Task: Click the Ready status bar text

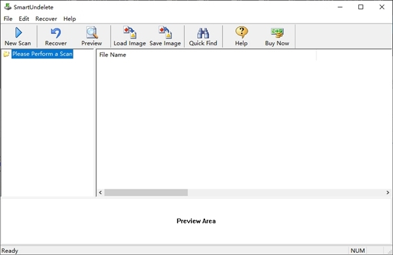Action: pyautogui.click(x=10, y=250)
